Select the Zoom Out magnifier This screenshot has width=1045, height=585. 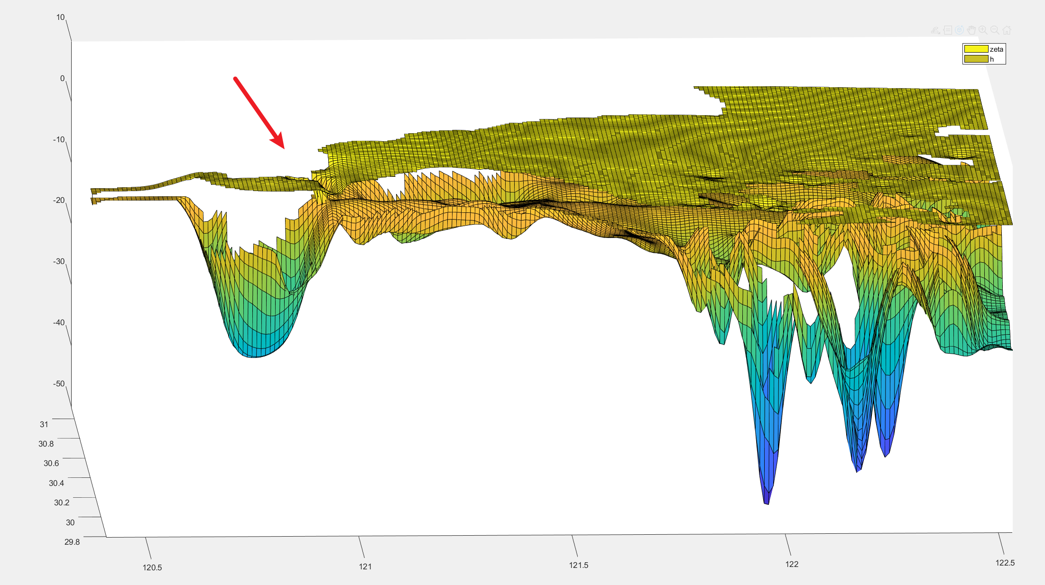pyautogui.click(x=995, y=30)
